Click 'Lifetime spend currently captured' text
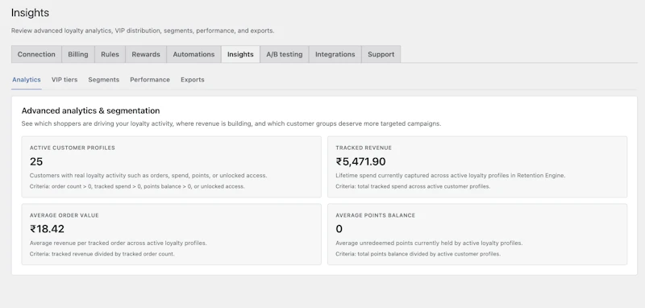 point(451,176)
